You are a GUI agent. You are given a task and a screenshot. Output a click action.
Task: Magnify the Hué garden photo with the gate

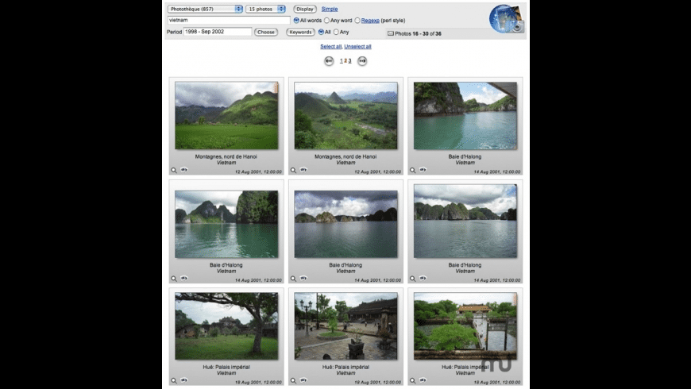coord(412,380)
